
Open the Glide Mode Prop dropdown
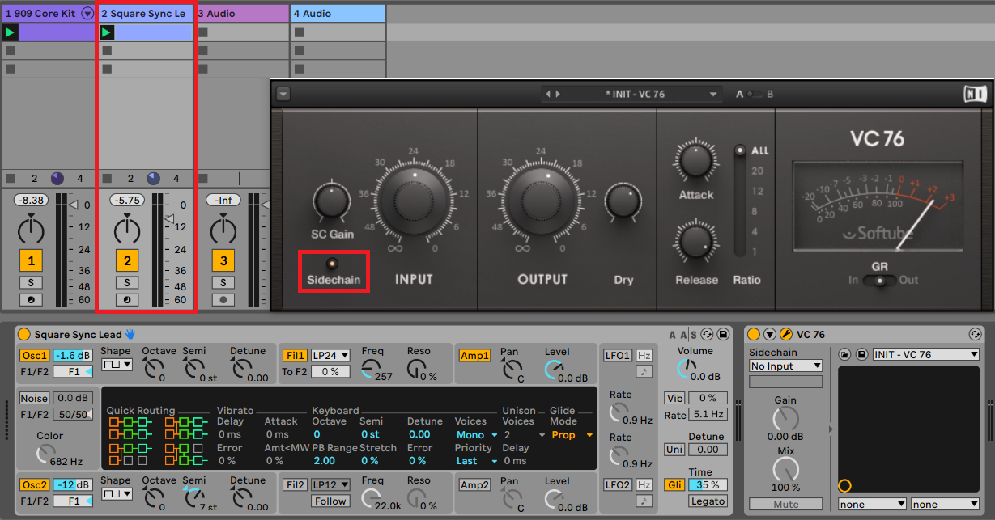click(572, 435)
